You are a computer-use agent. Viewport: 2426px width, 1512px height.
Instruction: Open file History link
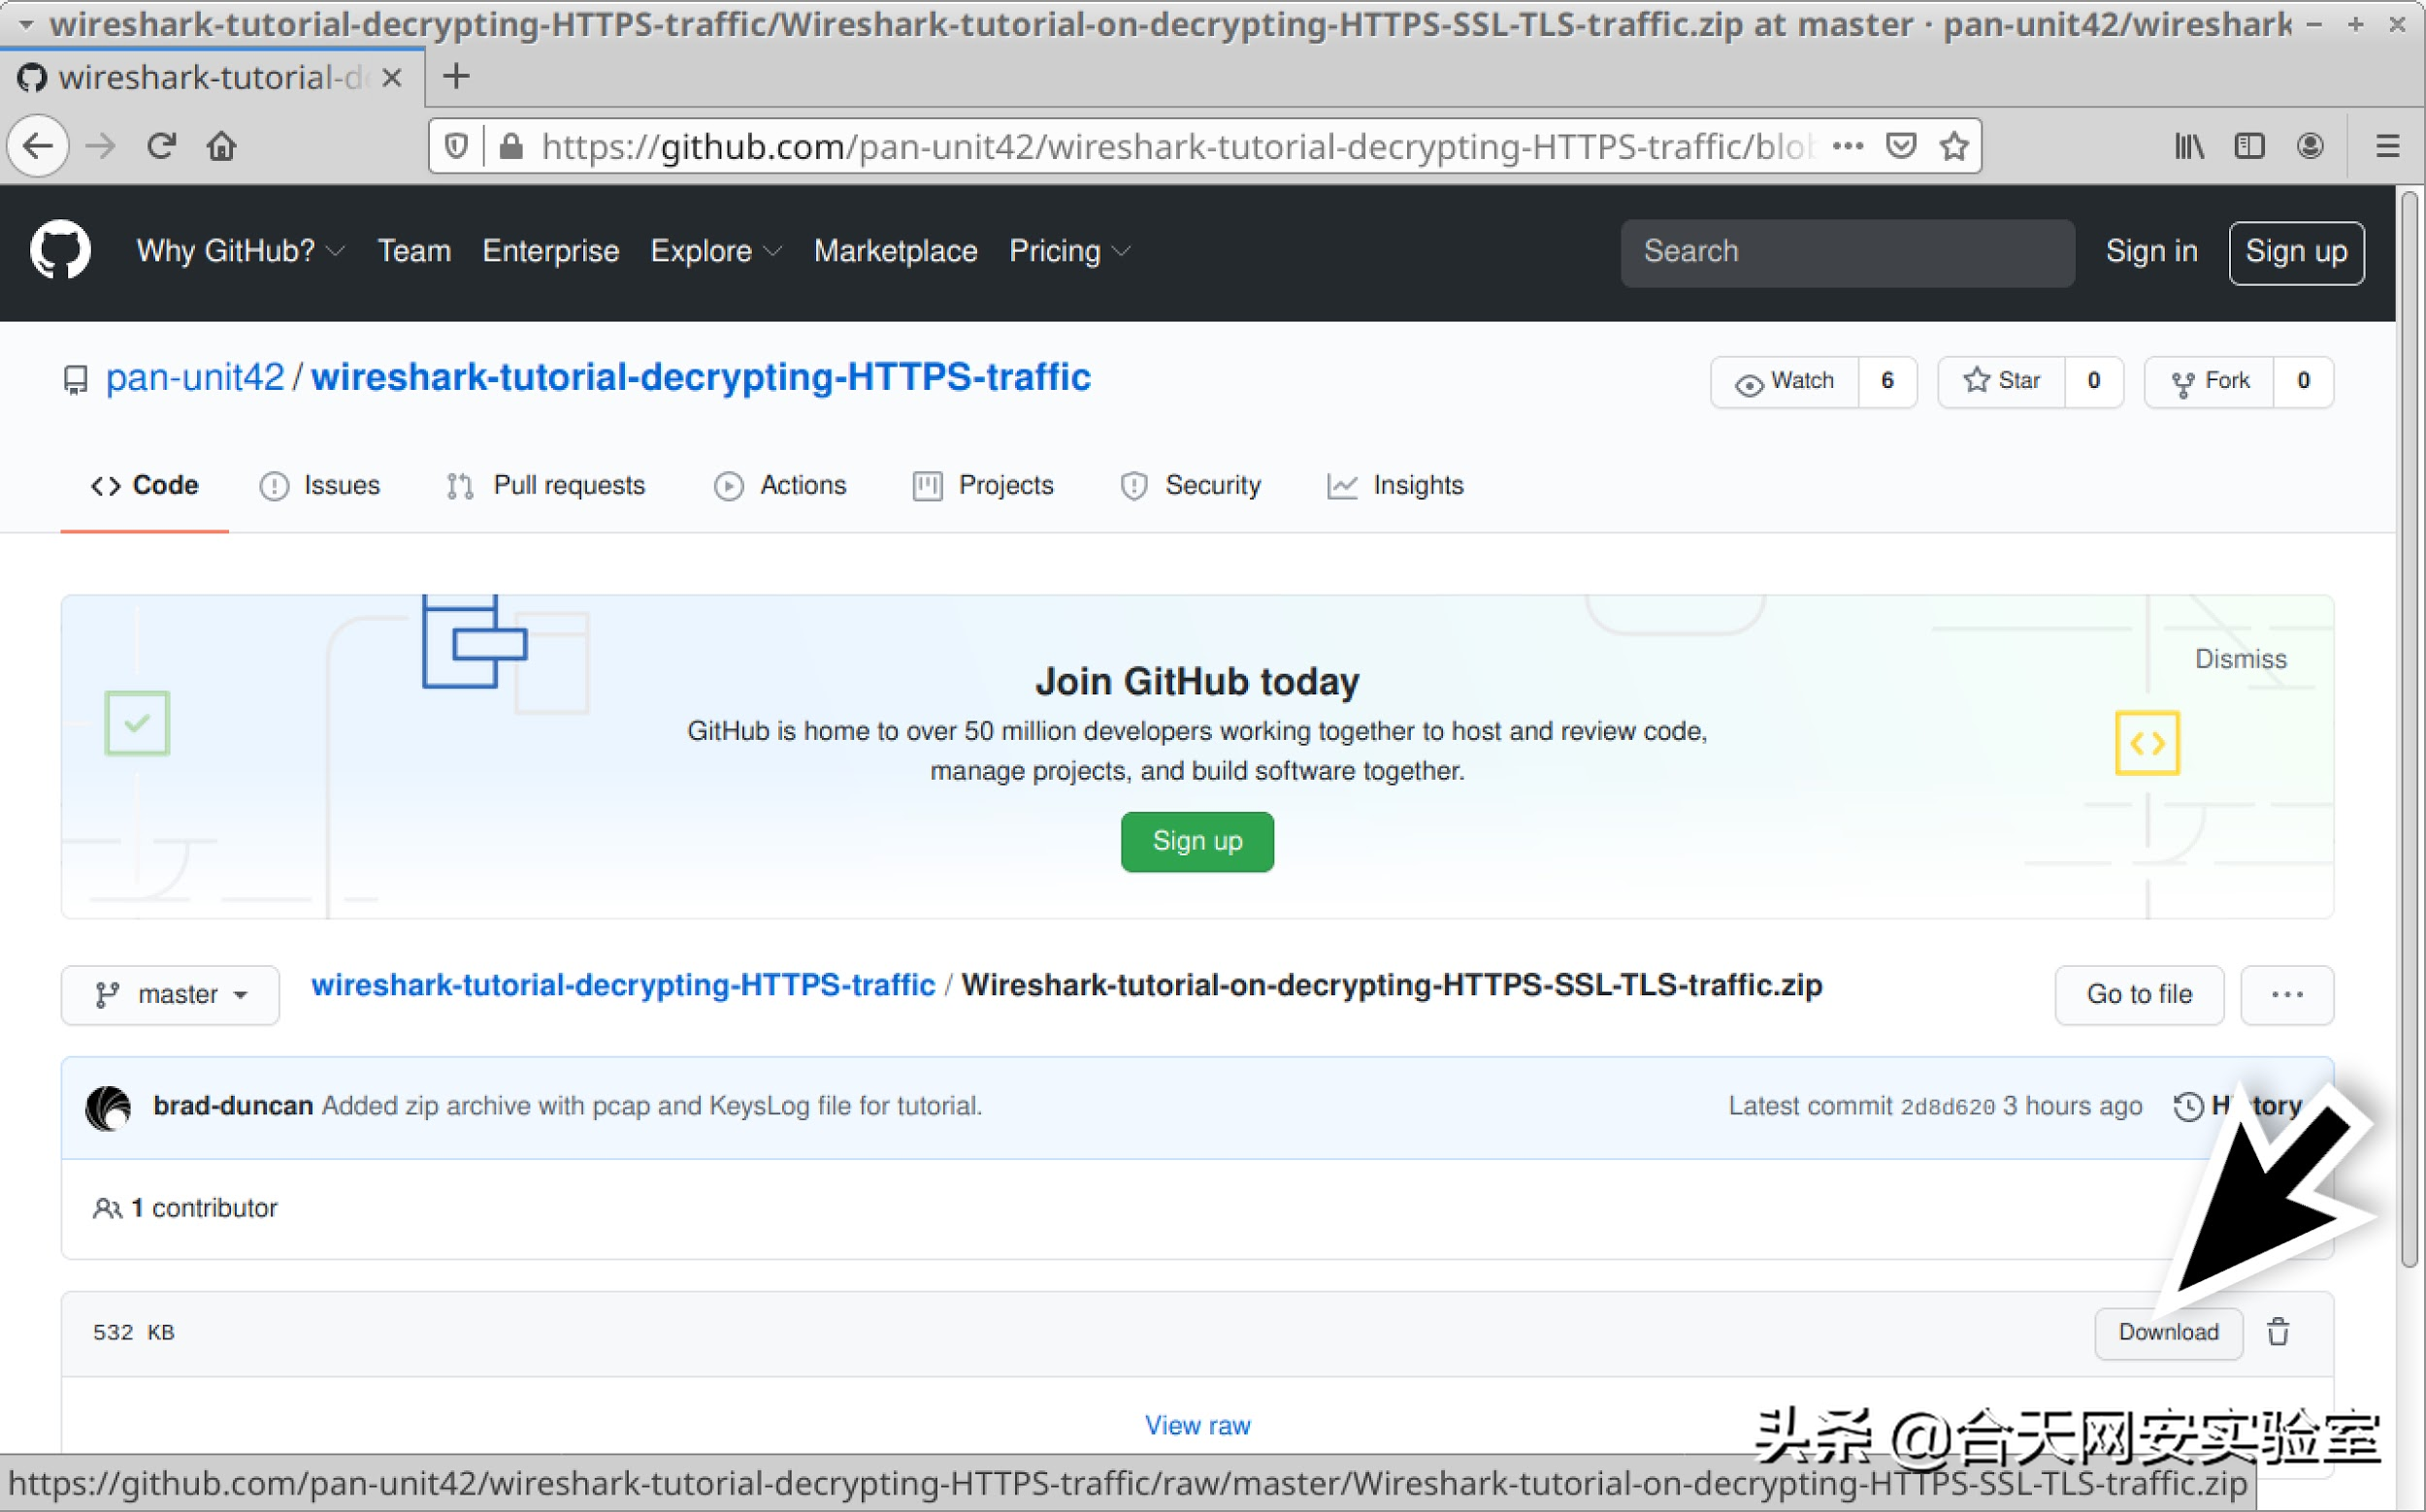(x=2238, y=1106)
